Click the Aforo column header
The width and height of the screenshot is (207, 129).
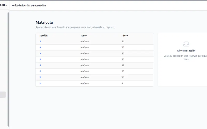click(x=125, y=36)
